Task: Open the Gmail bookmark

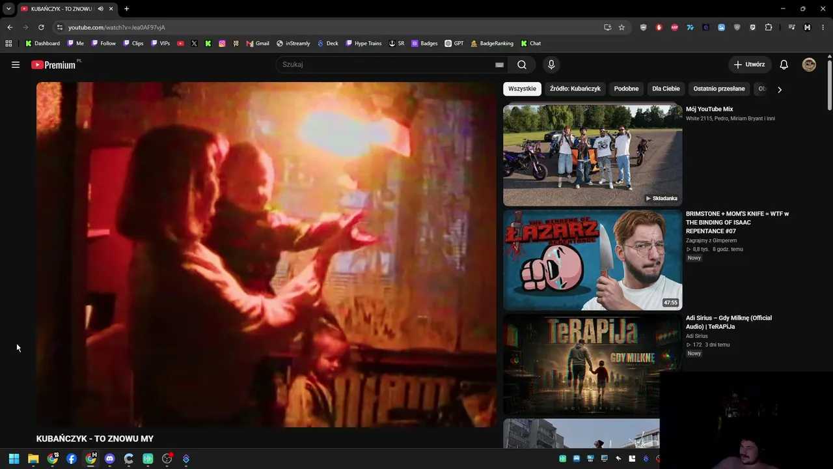Action: (258, 44)
